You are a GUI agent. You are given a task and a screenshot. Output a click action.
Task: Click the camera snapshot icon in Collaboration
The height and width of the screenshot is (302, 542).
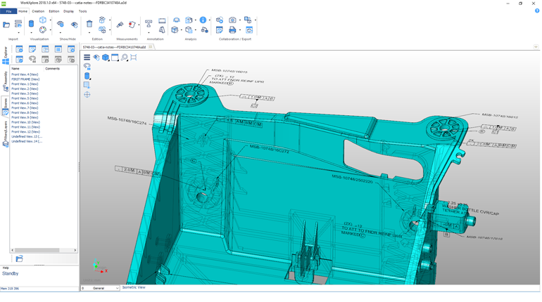tap(233, 20)
